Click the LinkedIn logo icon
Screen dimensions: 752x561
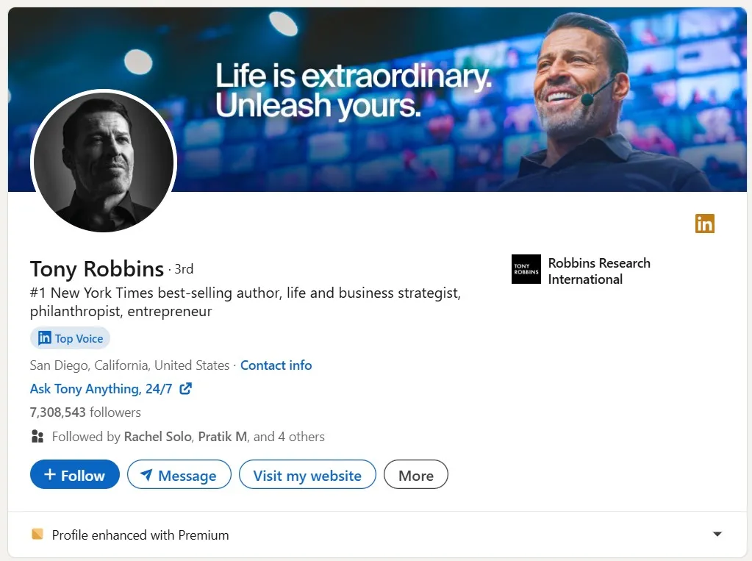(704, 224)
